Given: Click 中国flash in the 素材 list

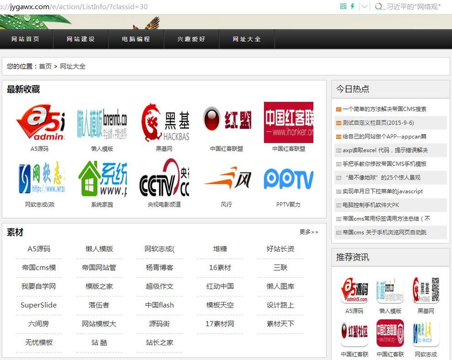Looking at the screenshot, I should point(160,305).
